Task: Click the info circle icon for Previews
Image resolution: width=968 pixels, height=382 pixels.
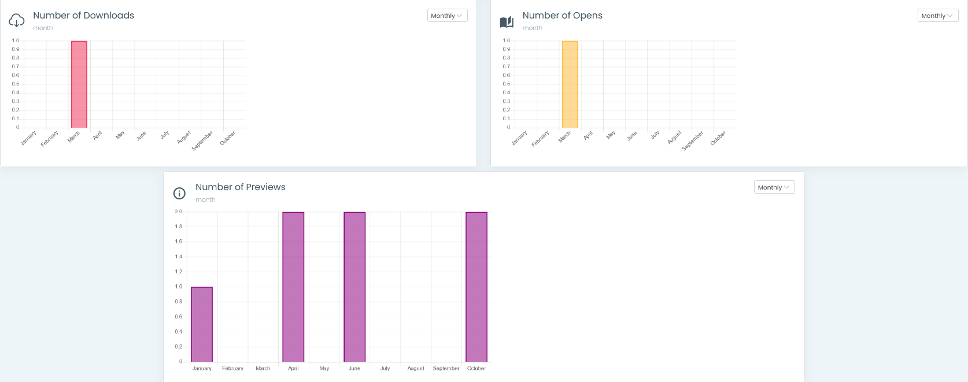Action: click(x=180, y=193)
